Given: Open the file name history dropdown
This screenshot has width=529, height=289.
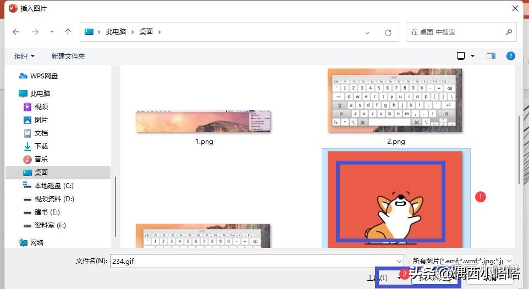Looking at the screenshot, I should click(x=399, y=261).
